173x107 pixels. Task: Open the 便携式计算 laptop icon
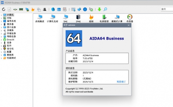coord(117,18)
